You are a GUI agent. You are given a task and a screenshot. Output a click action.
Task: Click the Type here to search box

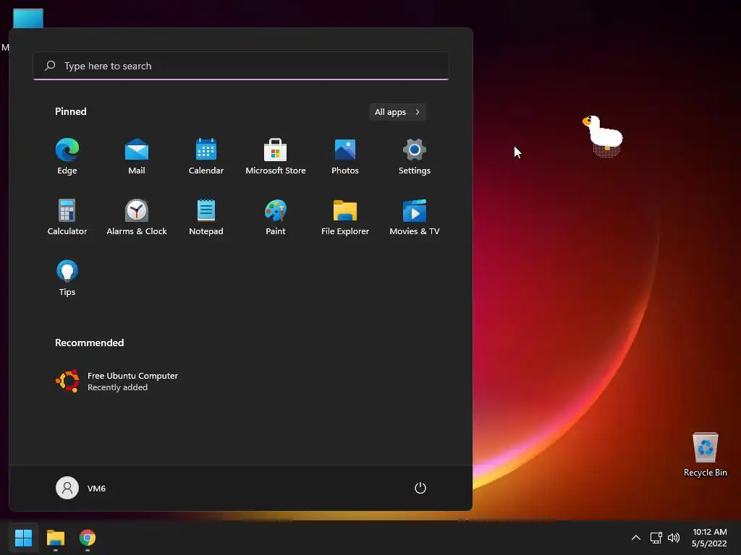click(241, 66)
